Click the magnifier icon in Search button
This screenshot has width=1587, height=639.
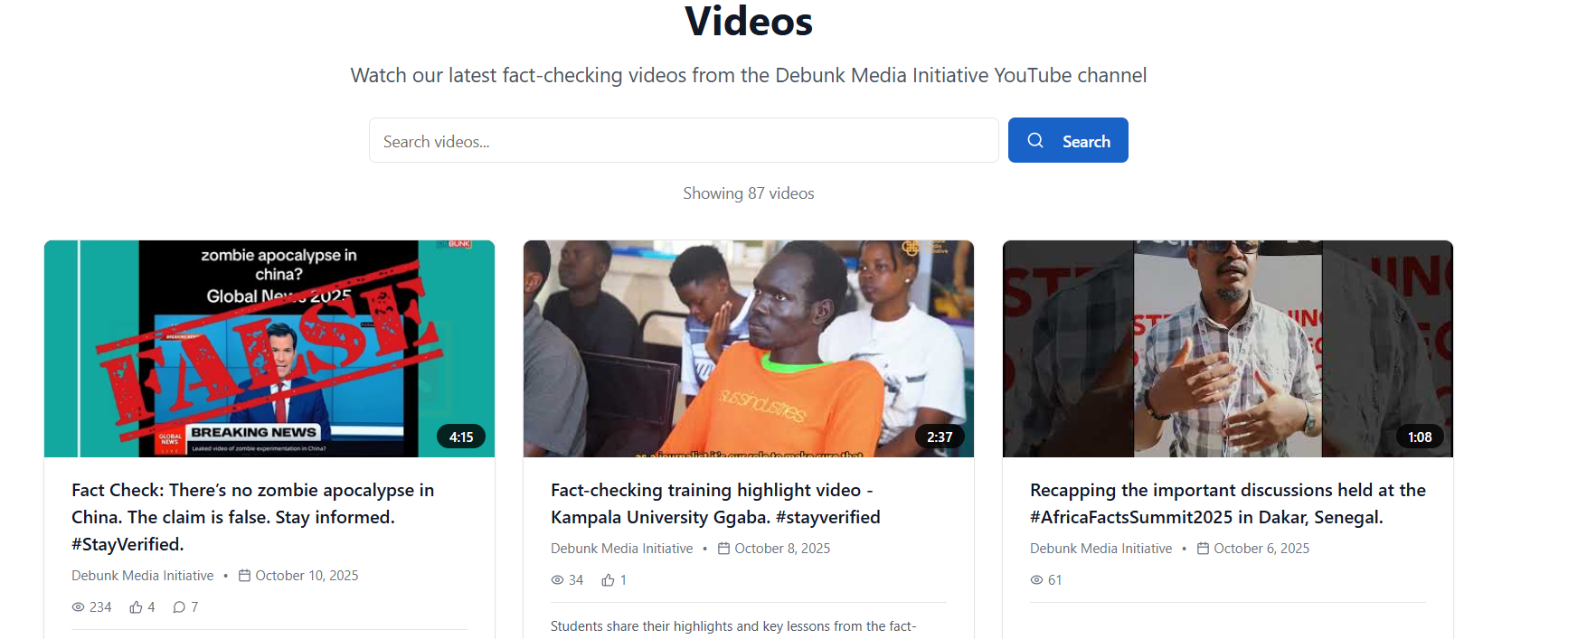click(1035, 141)
